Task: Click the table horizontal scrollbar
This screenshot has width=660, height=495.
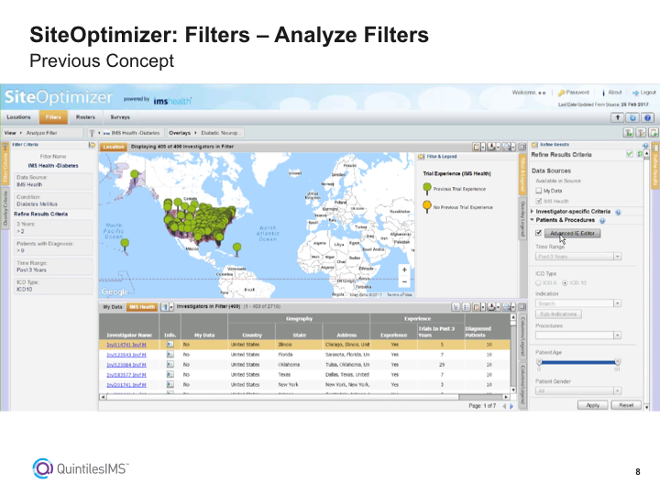Action: point(304,397)
